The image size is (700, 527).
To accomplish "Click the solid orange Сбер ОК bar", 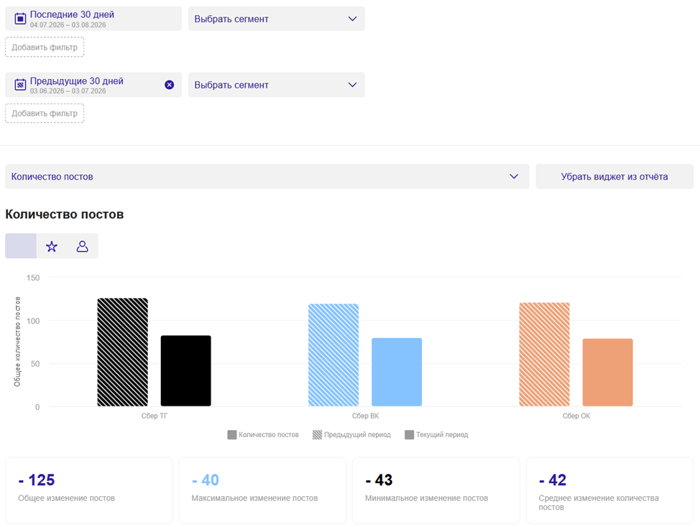I will 607,372.
